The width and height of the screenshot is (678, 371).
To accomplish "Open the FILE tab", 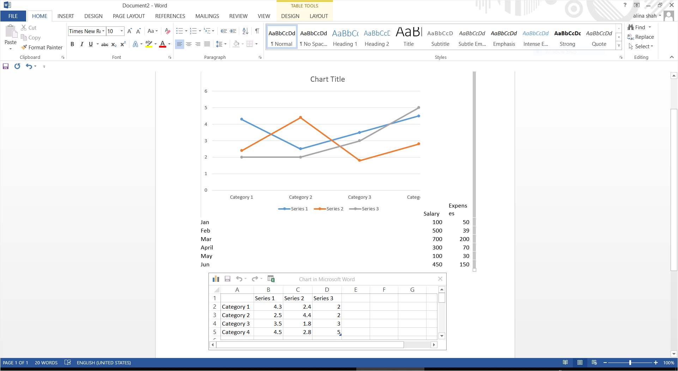I will [13, 16].
